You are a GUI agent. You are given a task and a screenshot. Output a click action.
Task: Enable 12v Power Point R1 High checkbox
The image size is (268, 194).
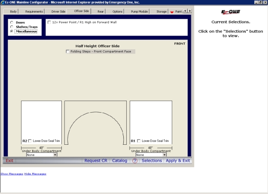point(49,22)
